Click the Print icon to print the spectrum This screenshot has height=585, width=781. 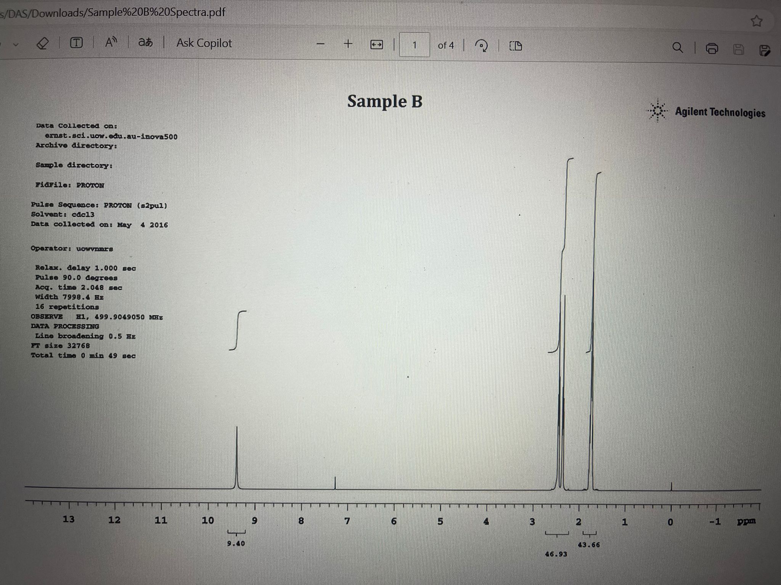[x=712, y=48]
